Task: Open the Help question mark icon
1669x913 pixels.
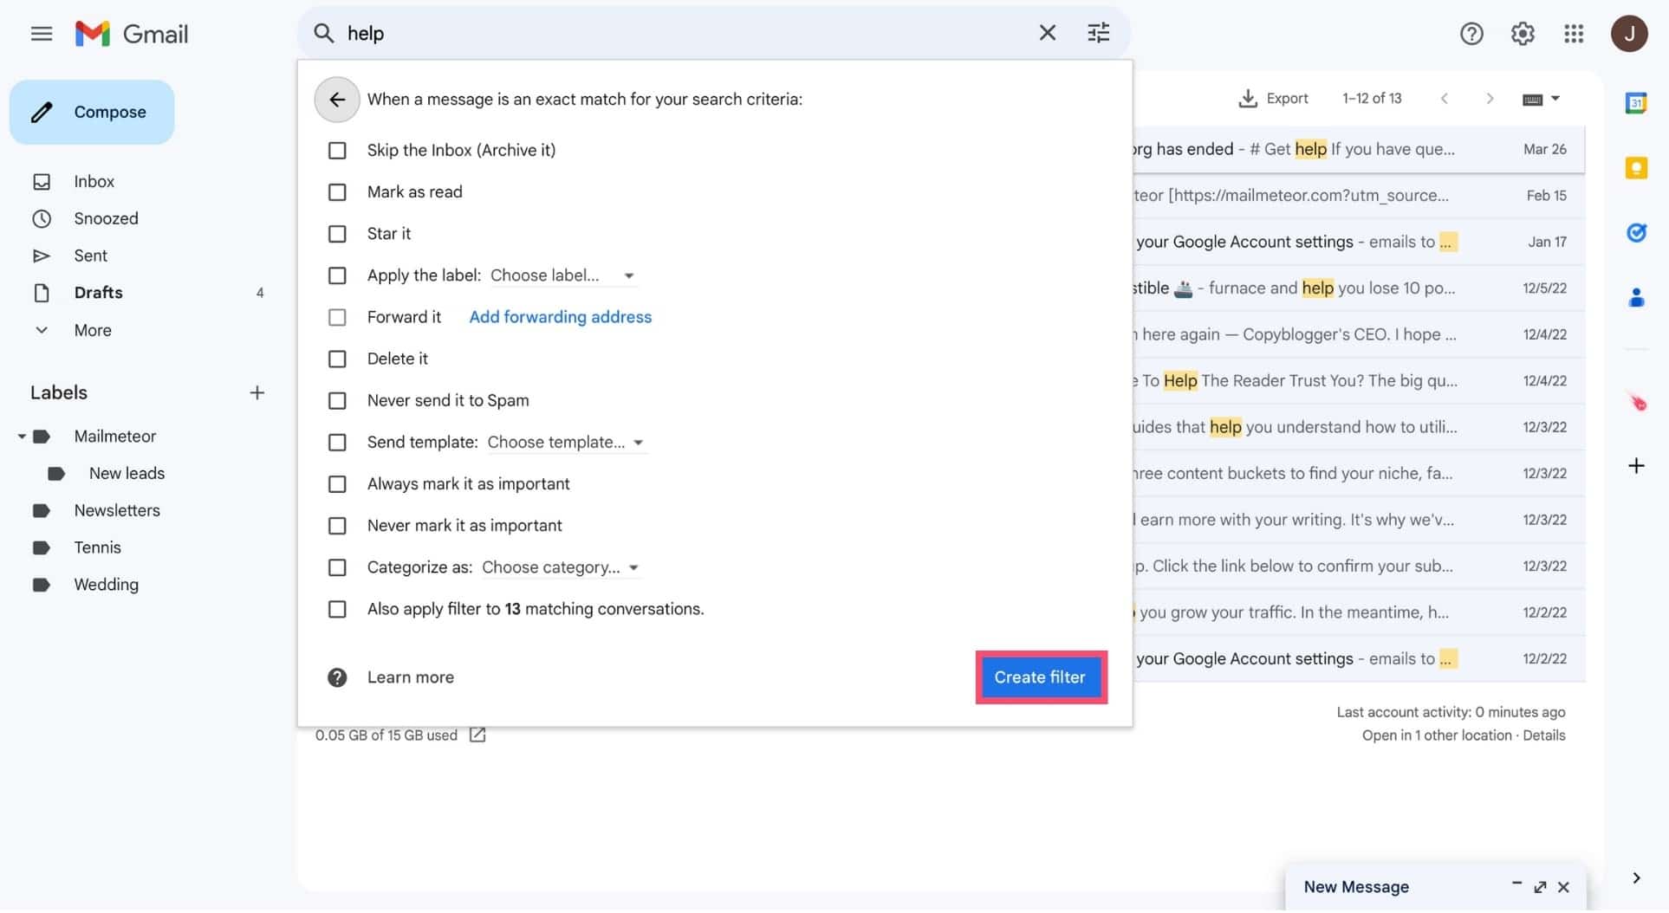Action: [1471, 33]
